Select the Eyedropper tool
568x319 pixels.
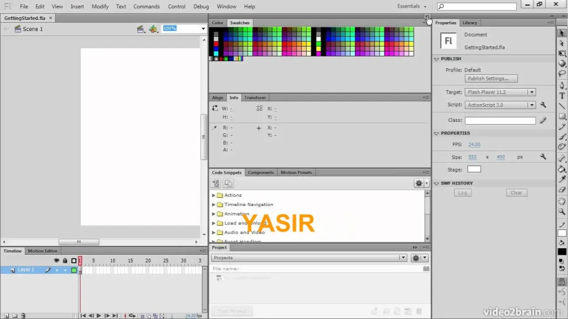pos(562,179)
